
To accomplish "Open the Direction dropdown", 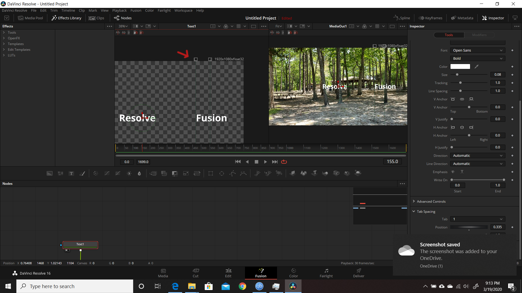I will 478,156.
